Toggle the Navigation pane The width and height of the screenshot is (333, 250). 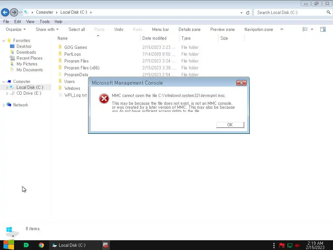click(259, 29)
